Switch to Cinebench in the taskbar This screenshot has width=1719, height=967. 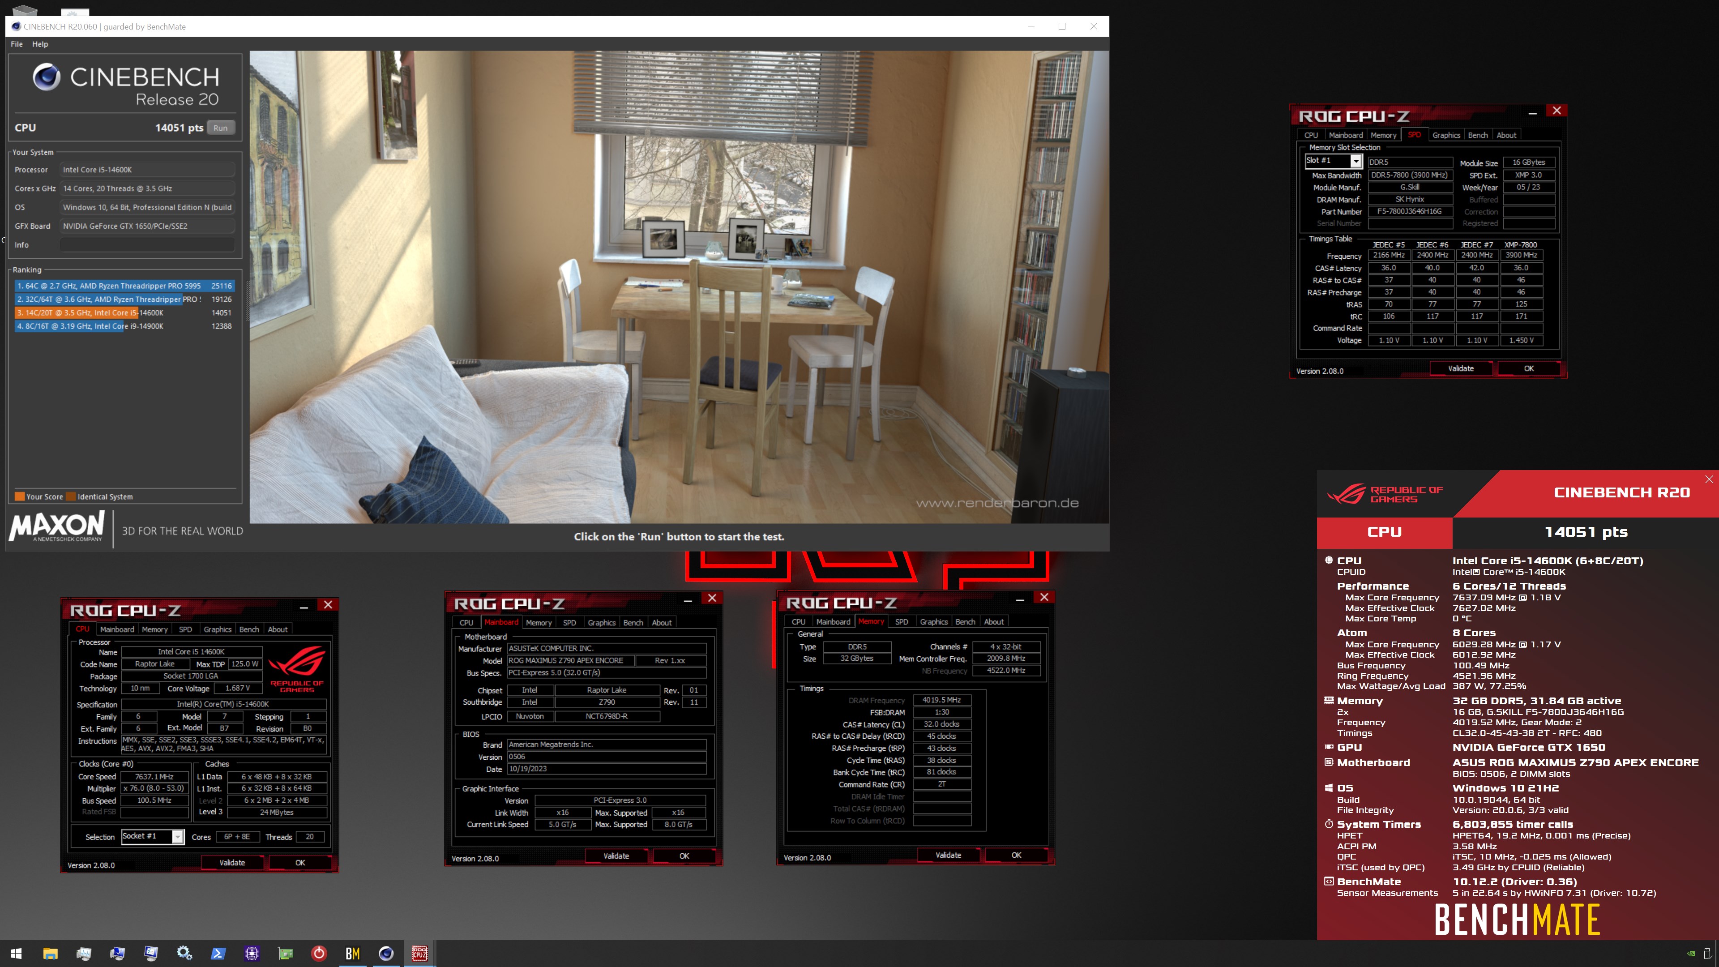386,953
